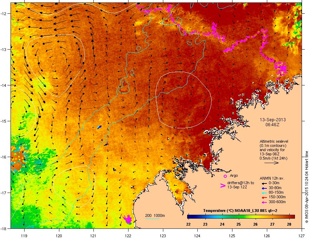Image resolution: width=309 pixels, height=239 pixels.
Task: Click the vertical IMOS copyright timestamp text
Action: click(307, 187)
